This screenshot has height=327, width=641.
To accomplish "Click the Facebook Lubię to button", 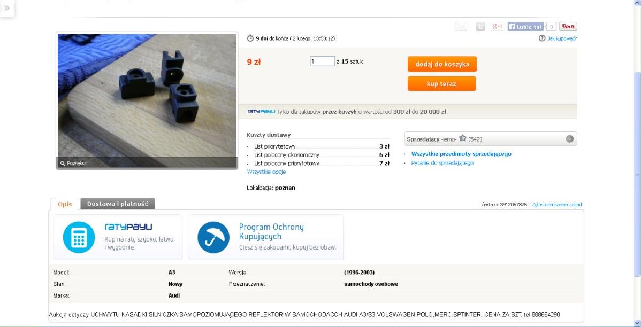I will 526,27.
